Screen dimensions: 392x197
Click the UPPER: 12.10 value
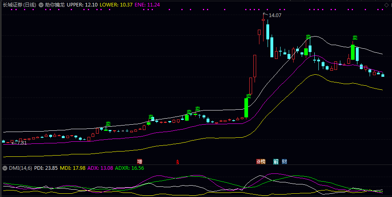pos(82,5)
